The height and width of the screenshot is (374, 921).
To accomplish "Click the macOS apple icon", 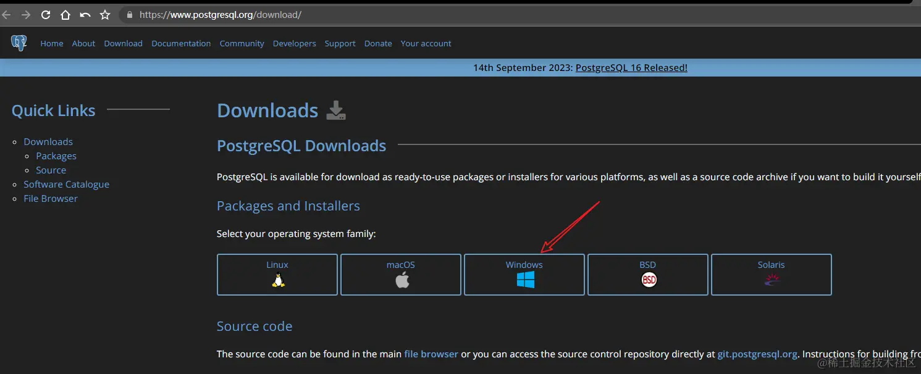I will [x=402, y=280].
